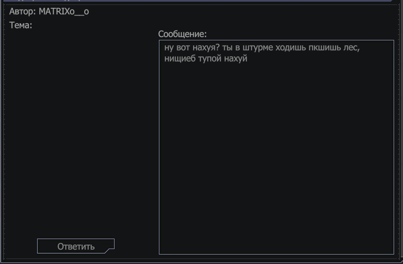Screen dimensions: 403x264
Task: Click the window title bar strip at top
Action: click(198, 1)
